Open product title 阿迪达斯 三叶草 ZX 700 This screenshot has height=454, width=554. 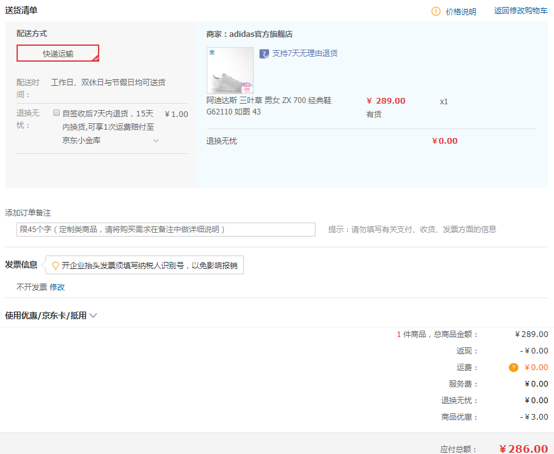click(268, 106)
